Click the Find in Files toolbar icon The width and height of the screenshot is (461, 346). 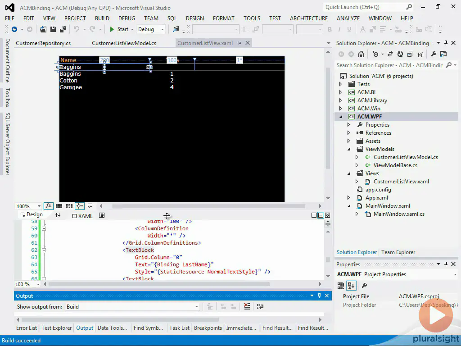176,29
